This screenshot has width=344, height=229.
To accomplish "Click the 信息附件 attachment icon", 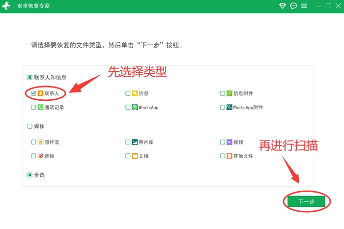I will point(229,93).
